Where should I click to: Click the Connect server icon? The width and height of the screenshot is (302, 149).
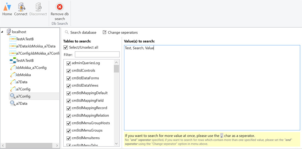pyautogui.click(x=21, y=7)
